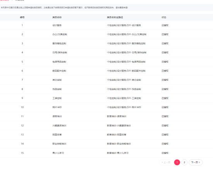
Task: Click the 类目名称全路径 column header
Action: click(115, 17)
